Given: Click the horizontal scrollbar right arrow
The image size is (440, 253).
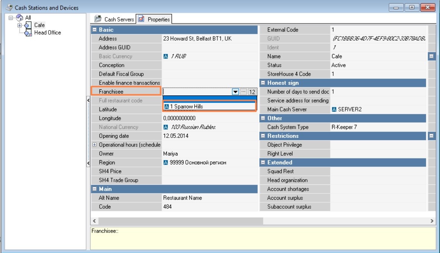Looking at the screenshot, I should (432, 221).
